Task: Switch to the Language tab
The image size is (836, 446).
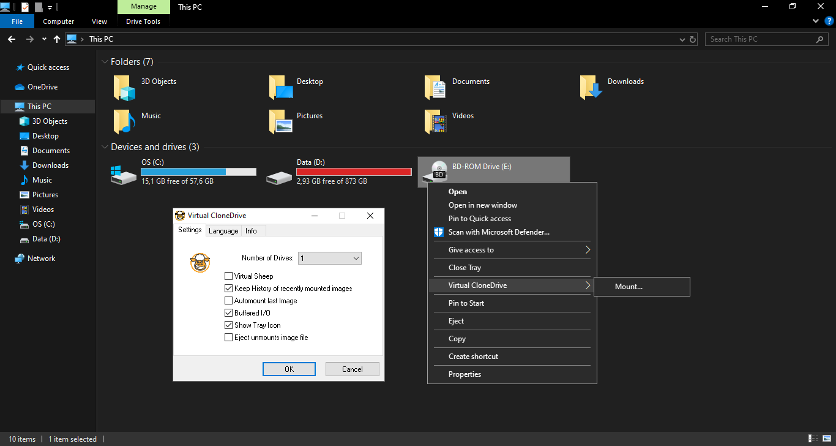Action: coord(223,231)
